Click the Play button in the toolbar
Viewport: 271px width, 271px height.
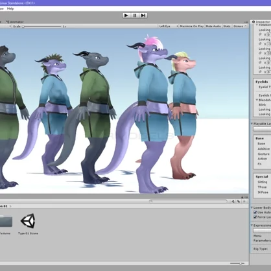point(126,16)
